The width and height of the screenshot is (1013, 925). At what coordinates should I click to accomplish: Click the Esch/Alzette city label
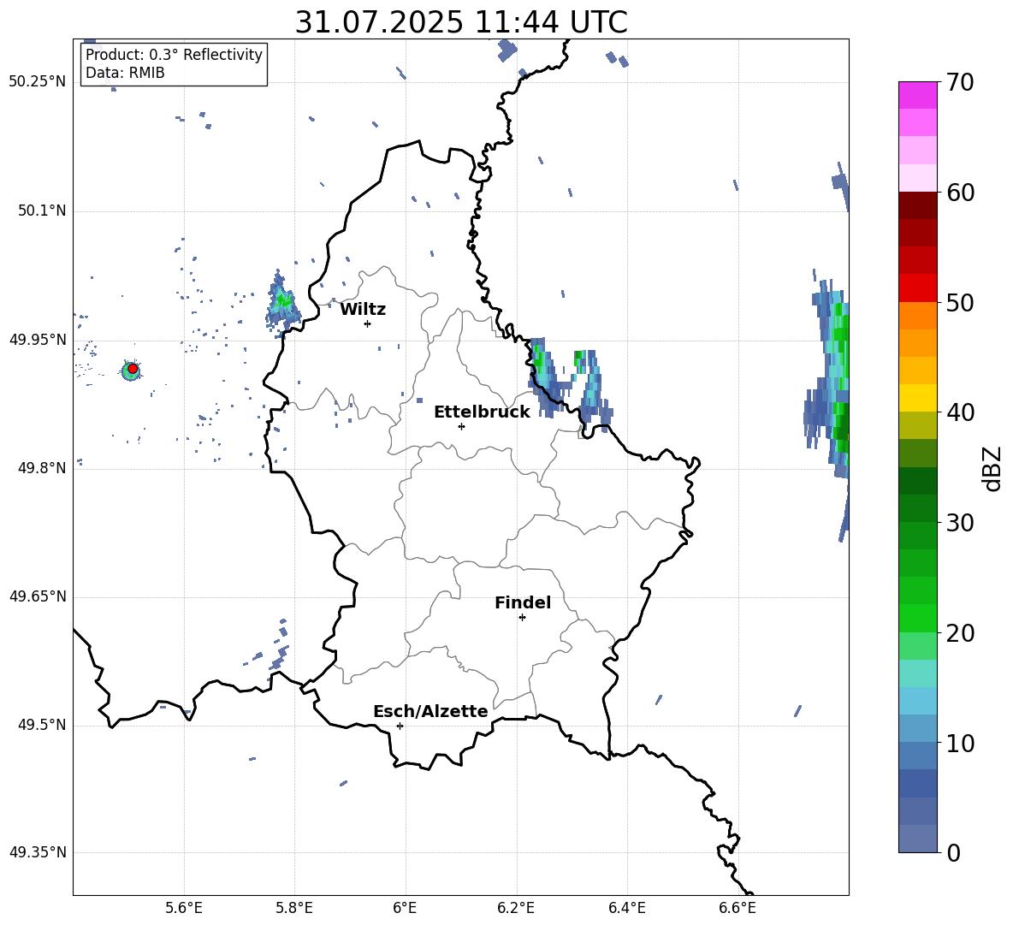431,711
